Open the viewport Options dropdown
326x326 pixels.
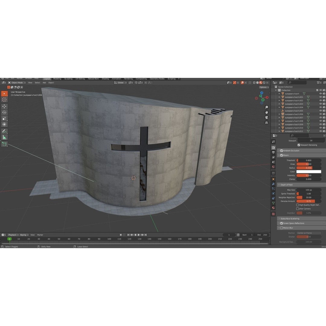[264, 87]
